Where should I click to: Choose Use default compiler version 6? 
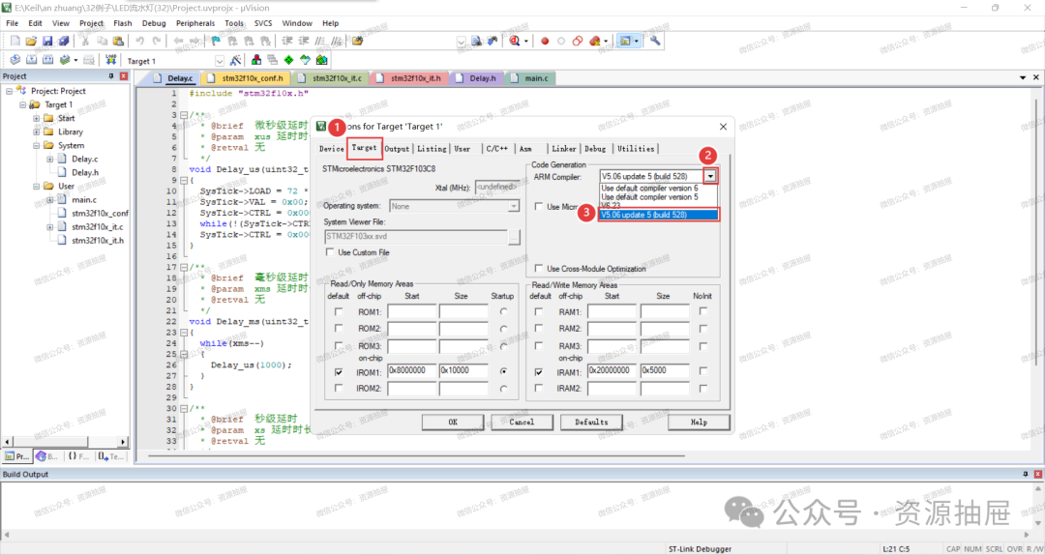tap(659, 188)
